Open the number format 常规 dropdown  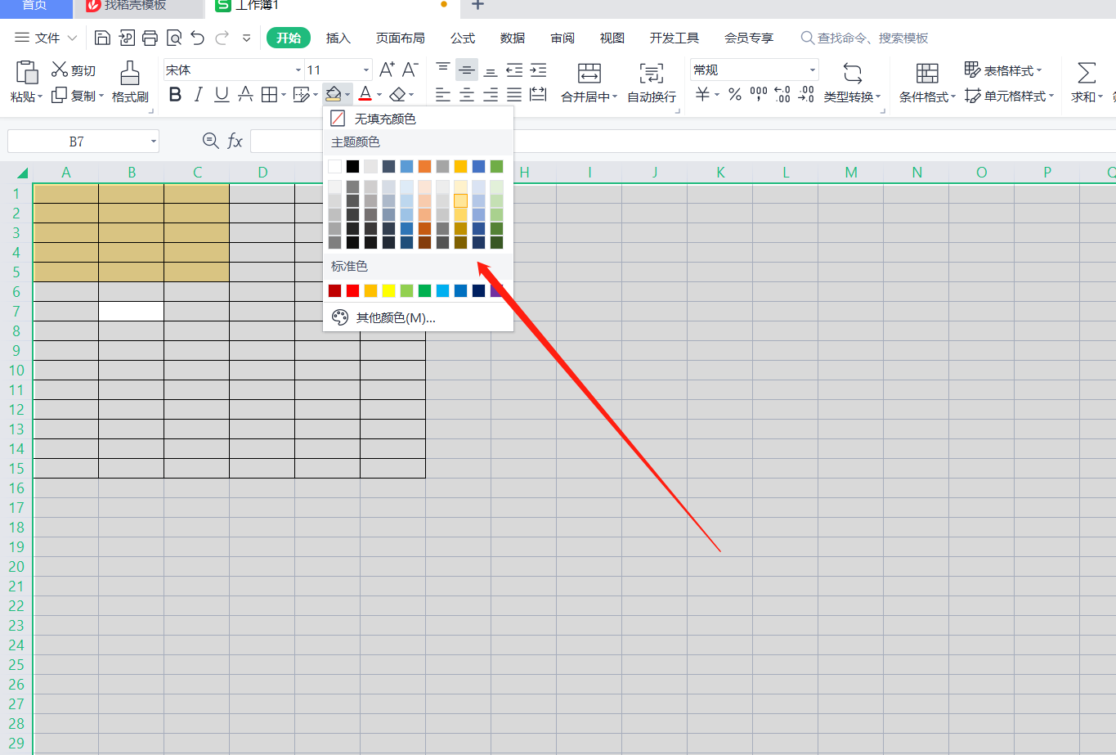click(x=812, y=70)
